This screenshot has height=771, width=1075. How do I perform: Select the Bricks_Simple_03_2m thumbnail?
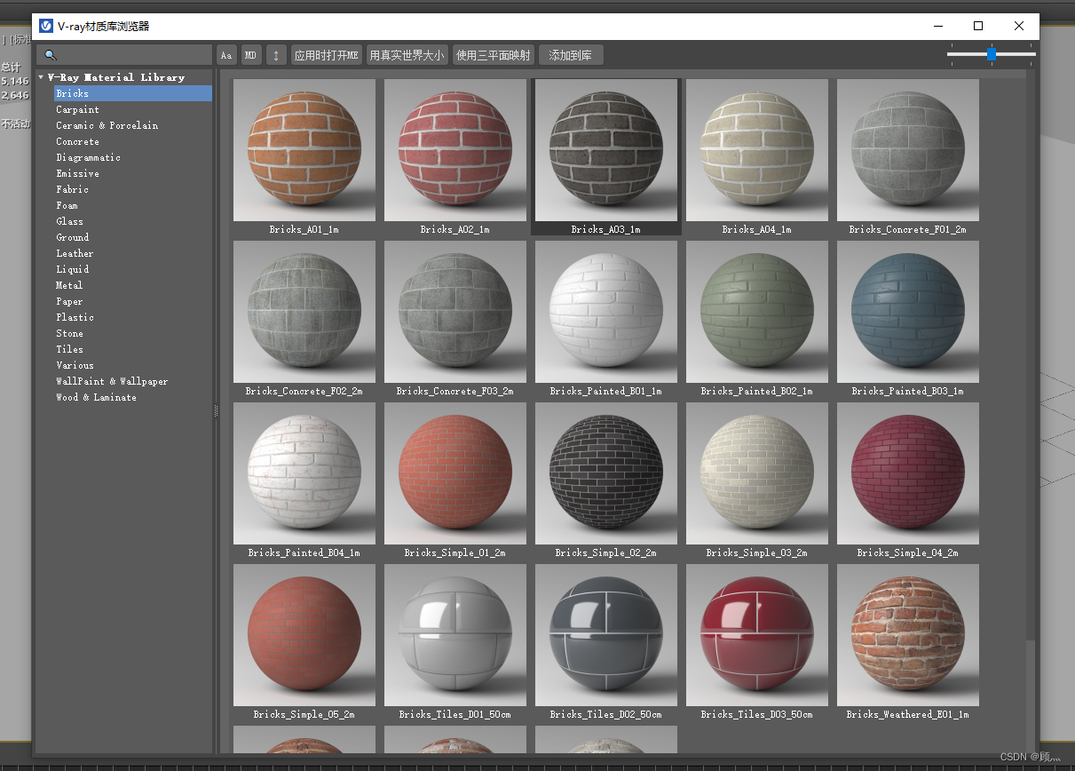pos(757,473)
